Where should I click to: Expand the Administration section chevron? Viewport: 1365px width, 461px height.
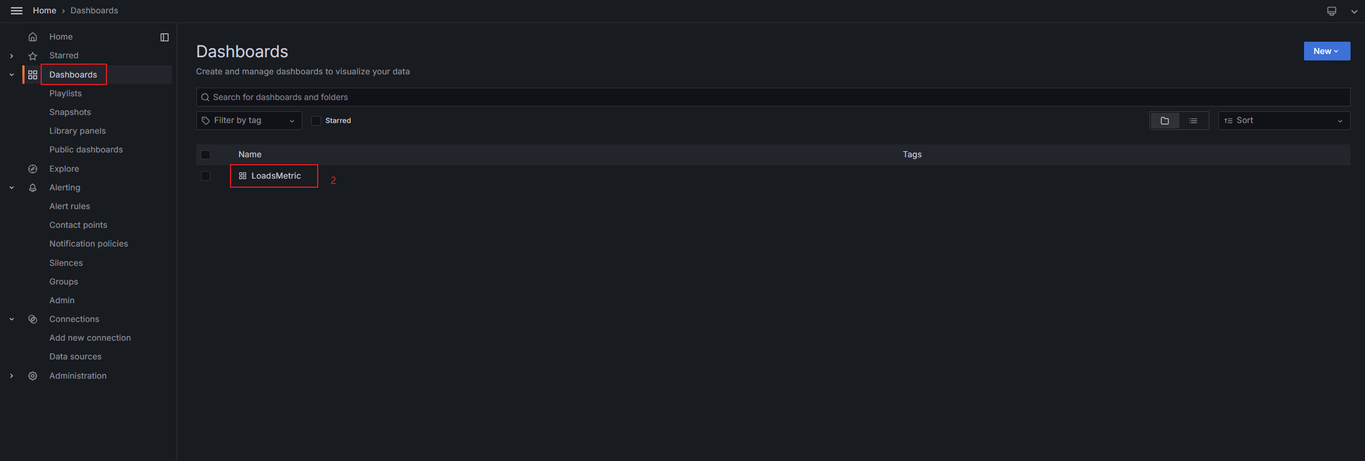[x=12, y=376]
